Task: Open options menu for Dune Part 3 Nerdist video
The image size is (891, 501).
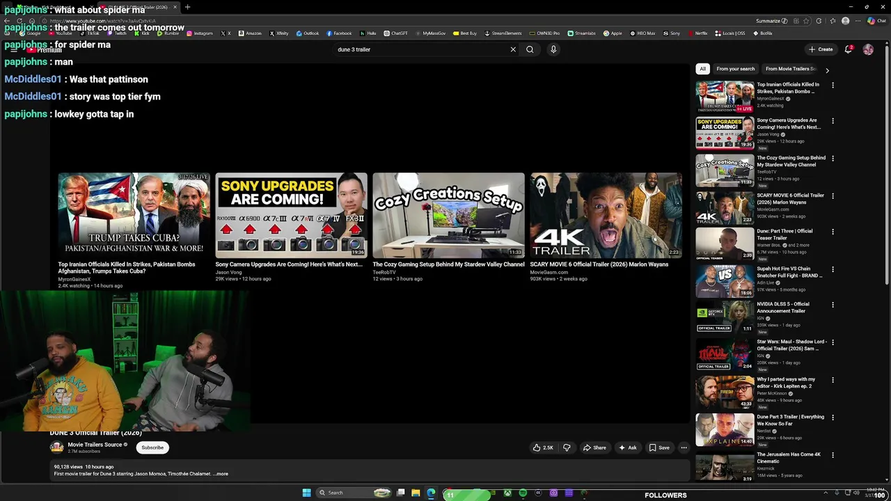Action: coord(833,417)
